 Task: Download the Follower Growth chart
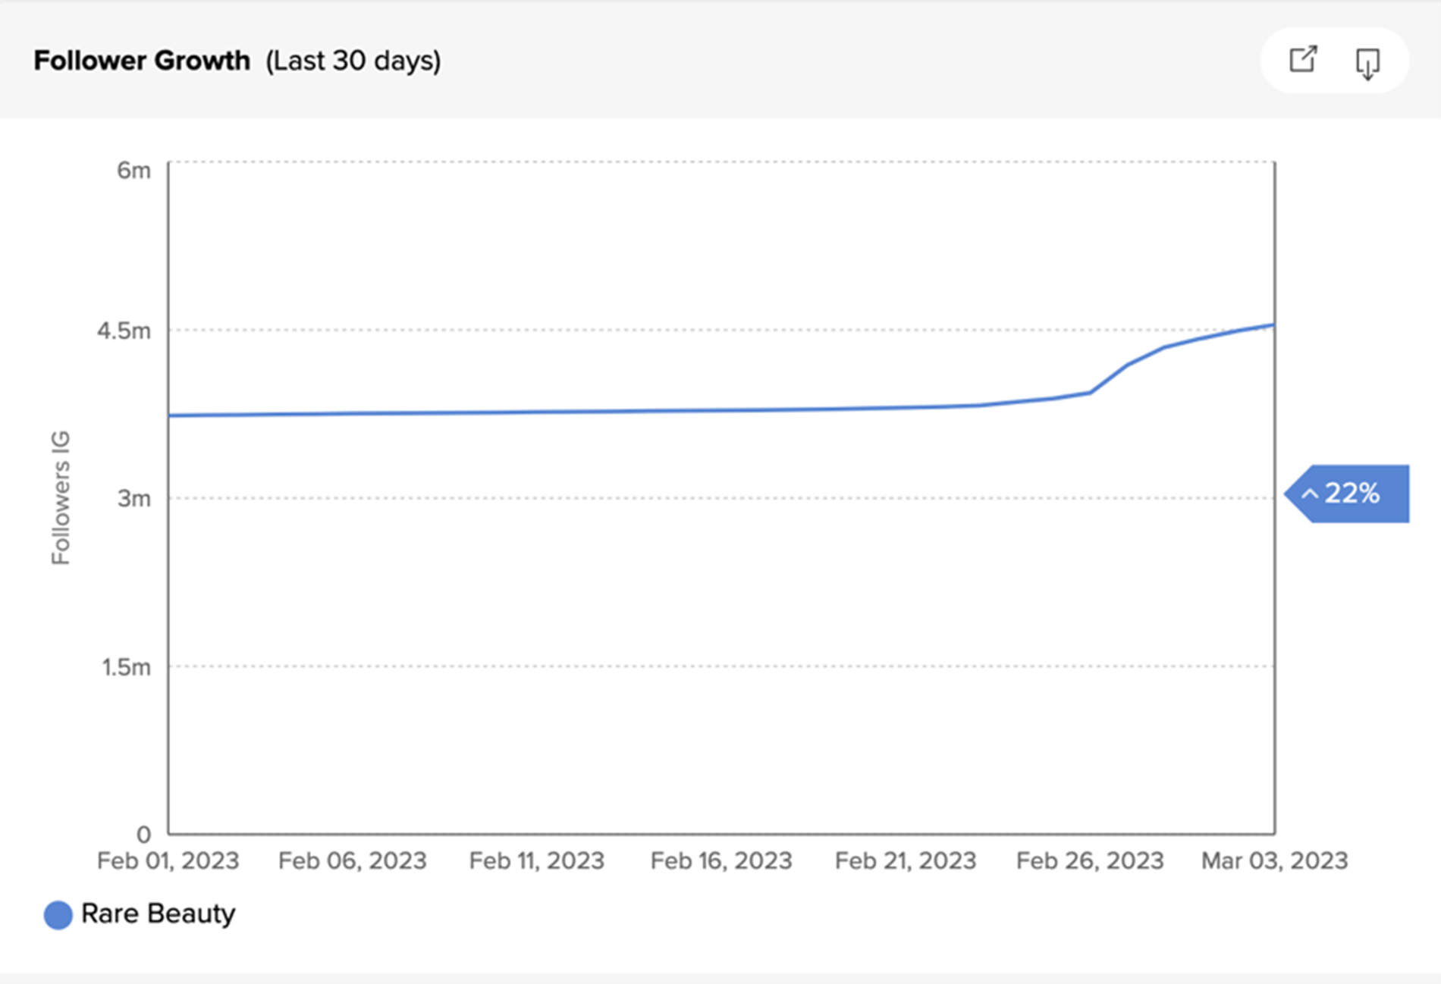pyautogui.click(x=1367, y=63)
